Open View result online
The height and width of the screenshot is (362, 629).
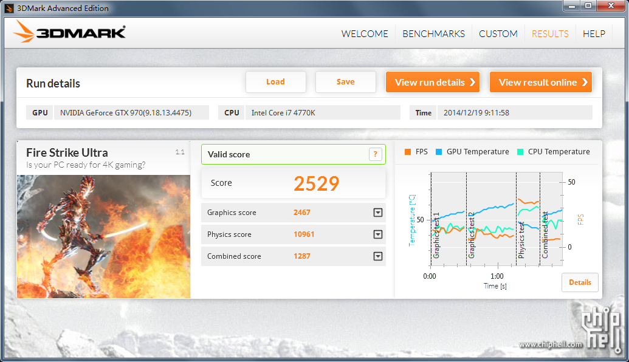click(541, 82)
